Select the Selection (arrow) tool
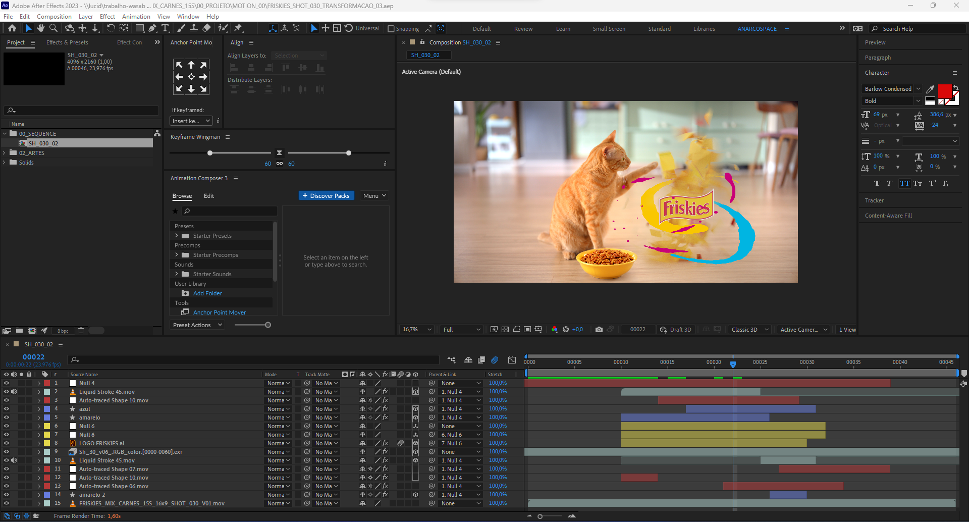 click(28, 28)
